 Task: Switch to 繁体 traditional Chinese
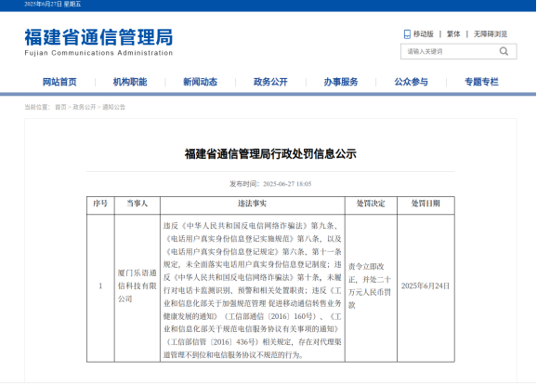click(453, 34)
